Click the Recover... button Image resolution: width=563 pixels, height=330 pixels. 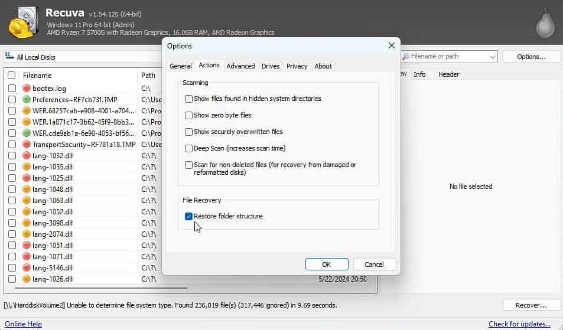pos(531,305)
